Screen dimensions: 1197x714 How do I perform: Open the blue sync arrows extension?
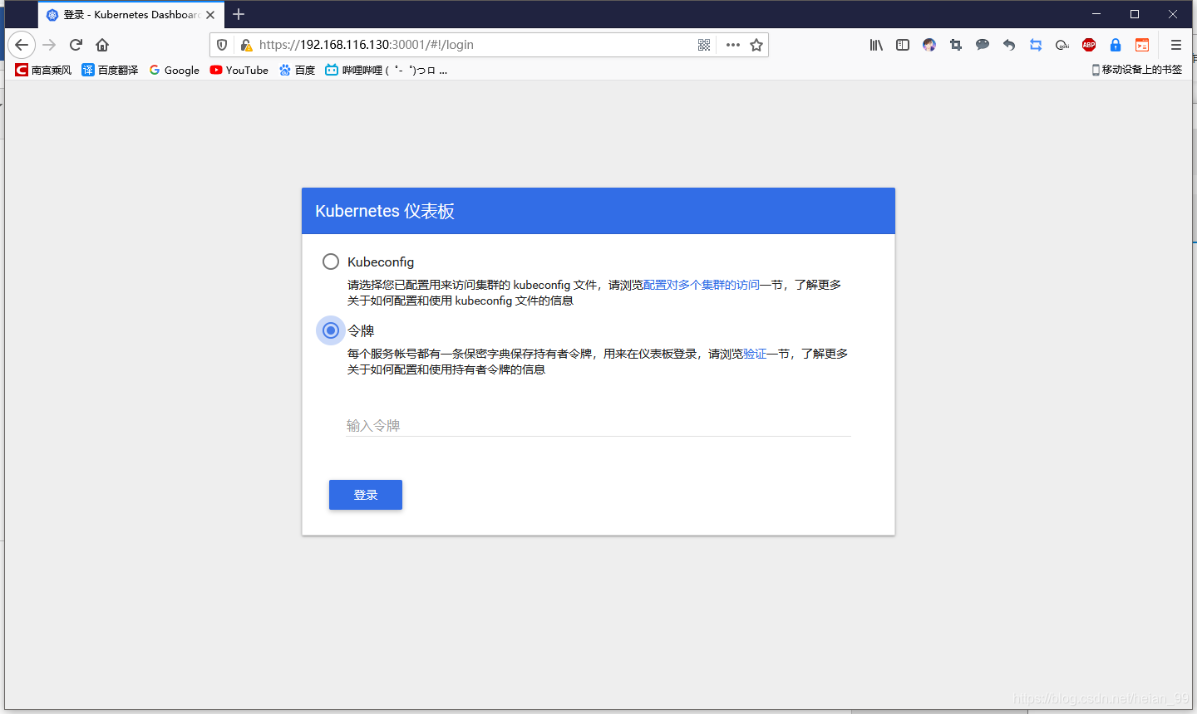click(1036, 45)
